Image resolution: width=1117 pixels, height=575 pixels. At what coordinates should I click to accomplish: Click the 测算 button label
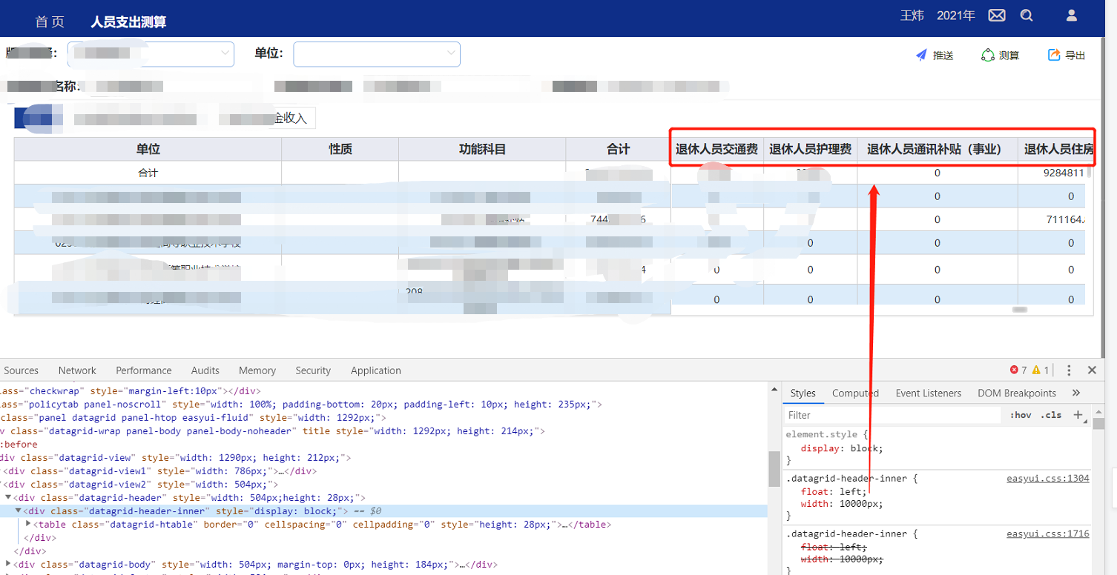(x=1009, y=56)
